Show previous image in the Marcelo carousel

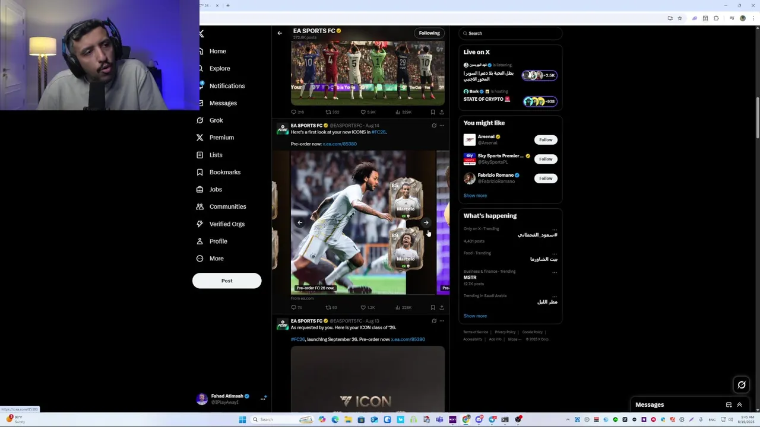pos(300,222)
